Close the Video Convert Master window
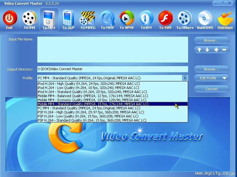The image size is (237, 177). [230, 3]
